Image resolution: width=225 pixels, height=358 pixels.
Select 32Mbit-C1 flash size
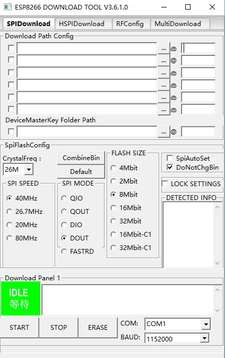(131, 247)
